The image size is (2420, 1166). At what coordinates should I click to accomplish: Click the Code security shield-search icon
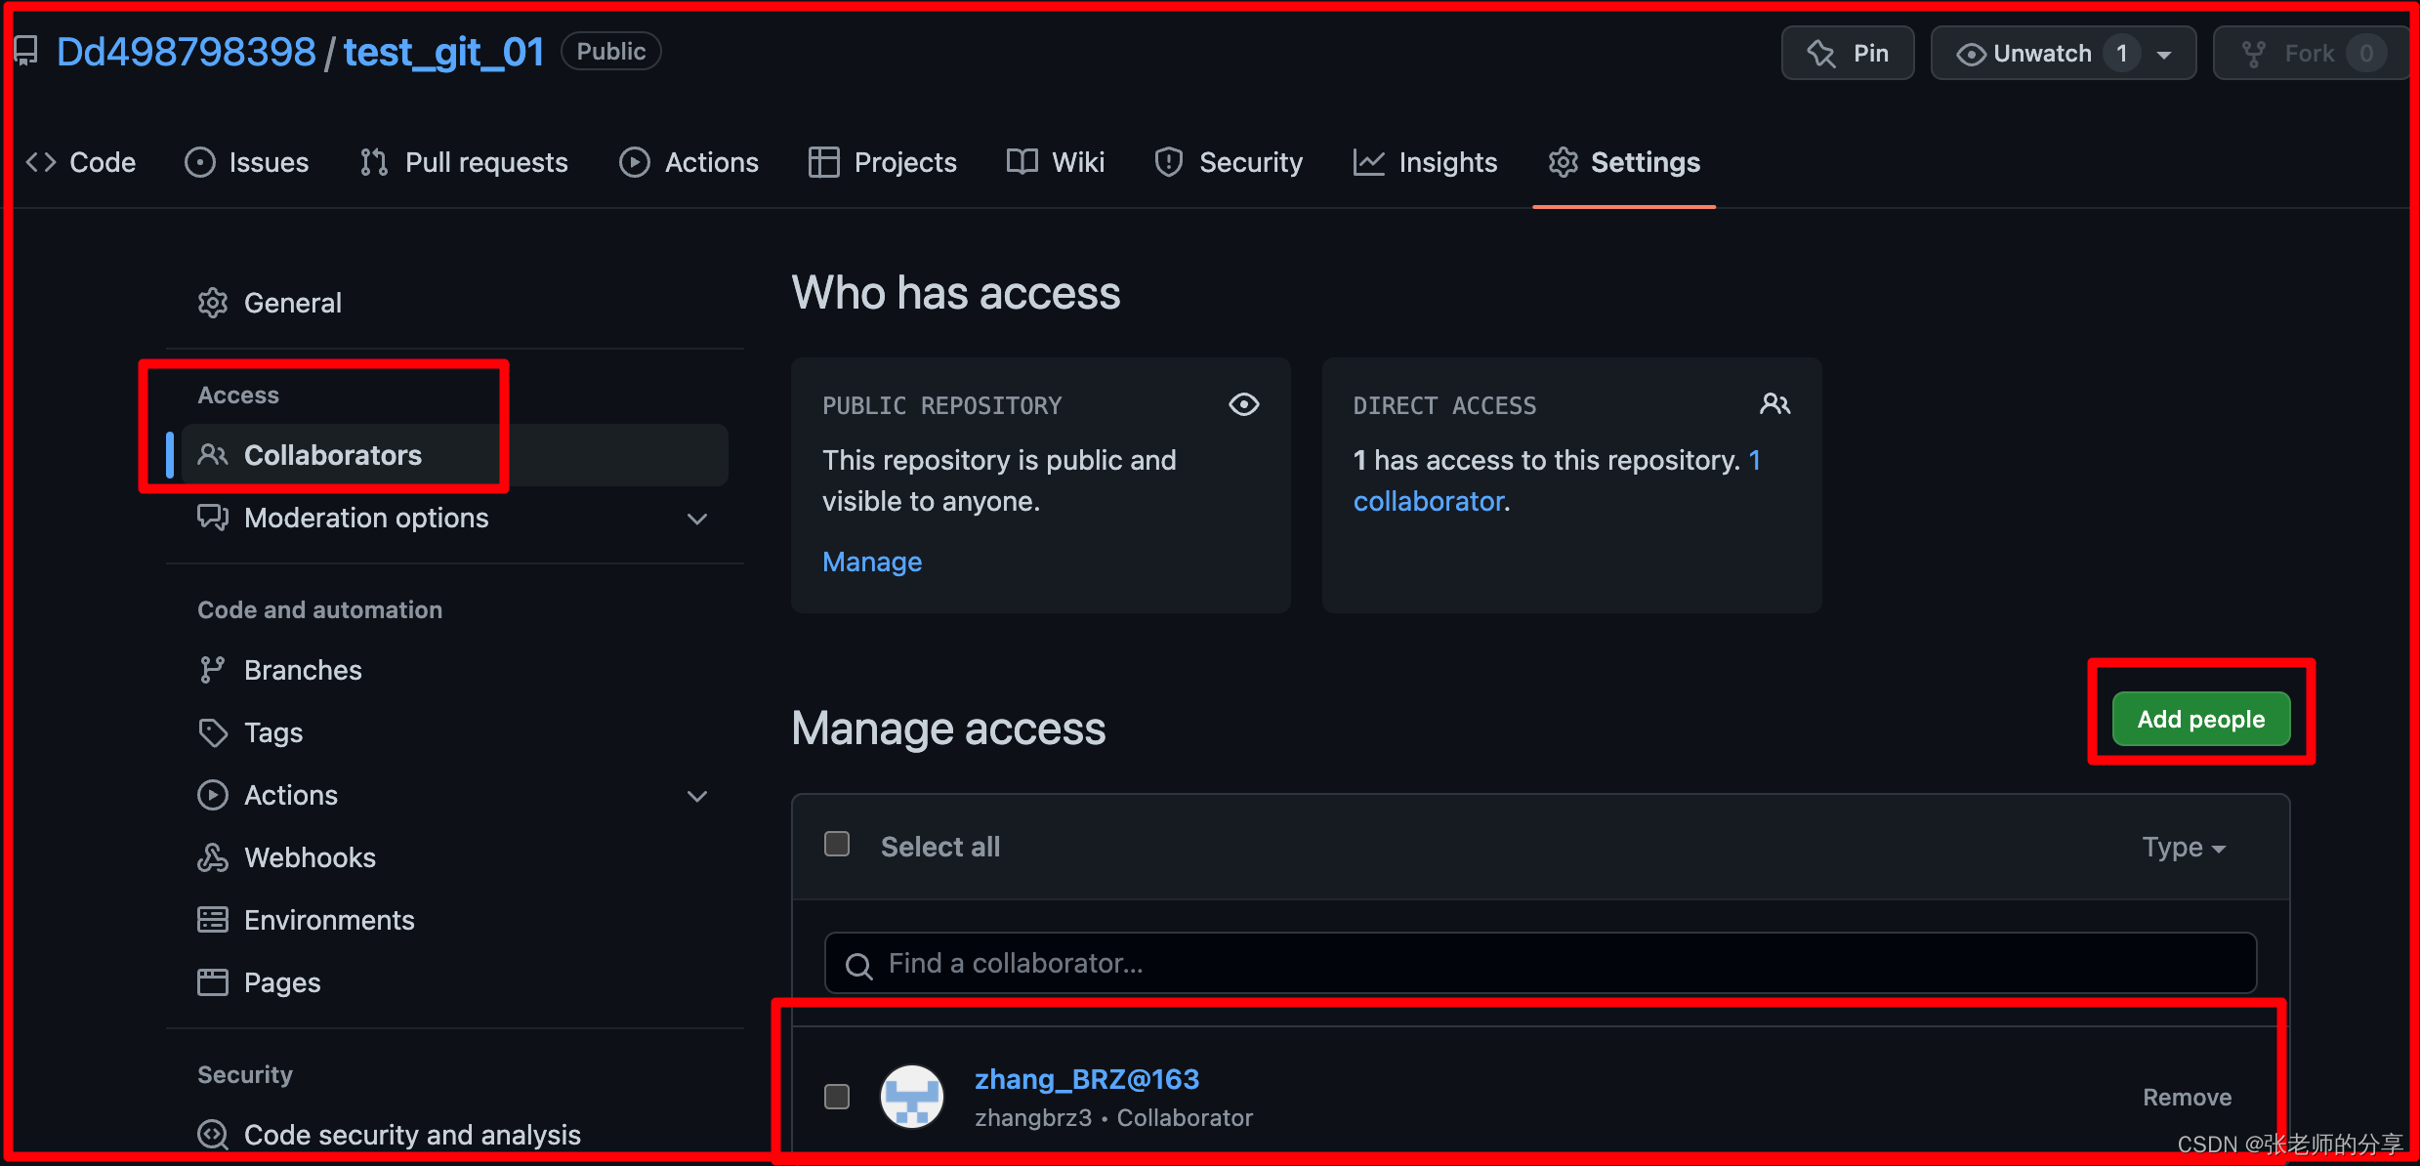212,1135
